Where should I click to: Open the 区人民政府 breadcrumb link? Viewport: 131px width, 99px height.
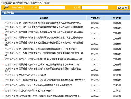[x=18, y=3]
